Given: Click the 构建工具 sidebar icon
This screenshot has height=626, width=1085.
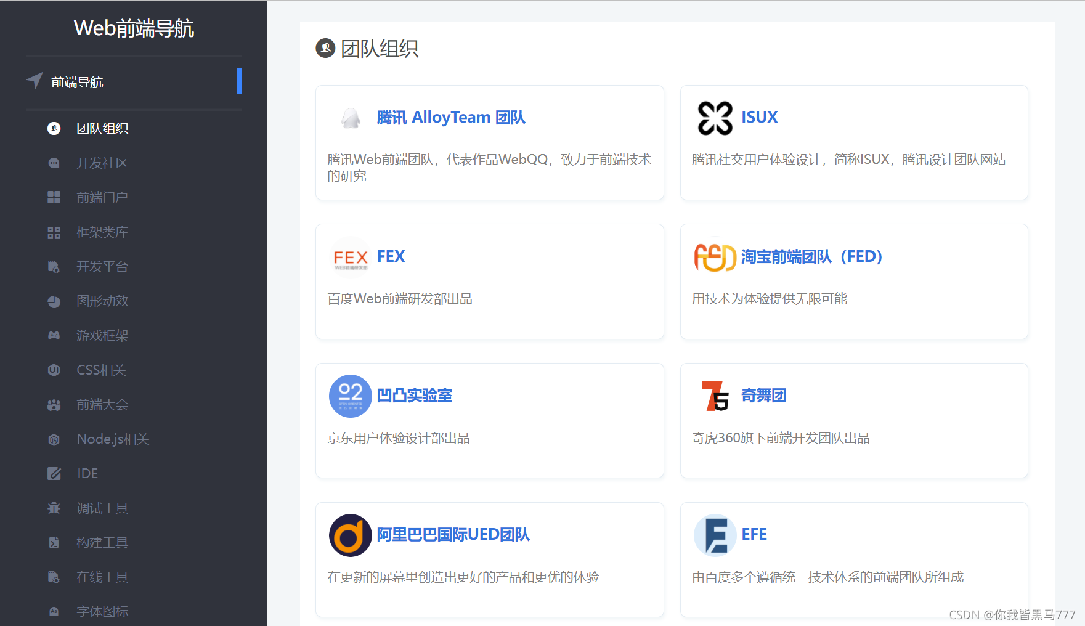Looking at the screenshot, I should point(54,543).
